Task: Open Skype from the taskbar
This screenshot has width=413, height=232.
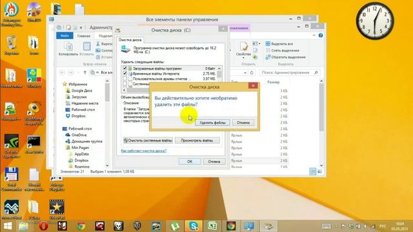Action: (x=194, y=226)
